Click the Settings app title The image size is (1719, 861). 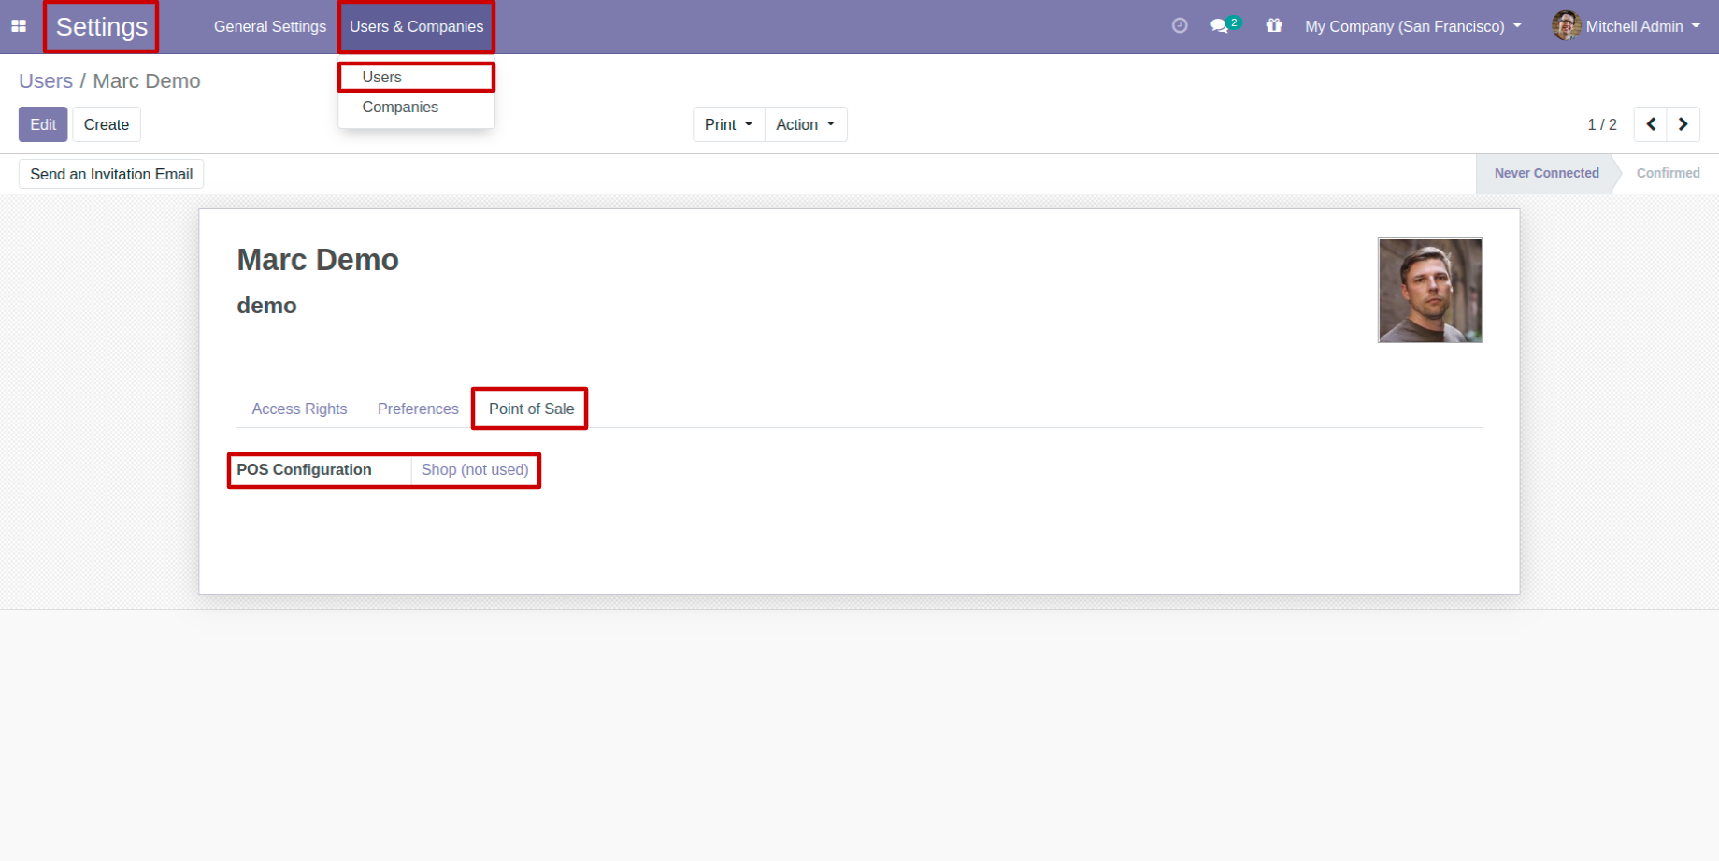click(102, 26)
